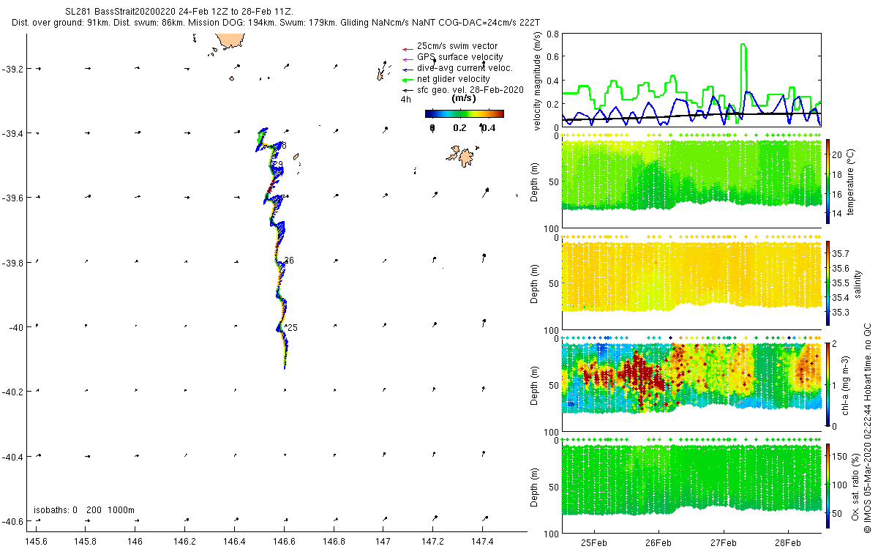The width and height of the screenshot is (878, 549).
Task: Click the blue dive-avg current arrow in legend
Action: point(406,69)
